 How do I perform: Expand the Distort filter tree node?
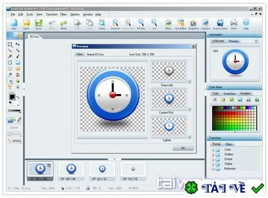213,159
